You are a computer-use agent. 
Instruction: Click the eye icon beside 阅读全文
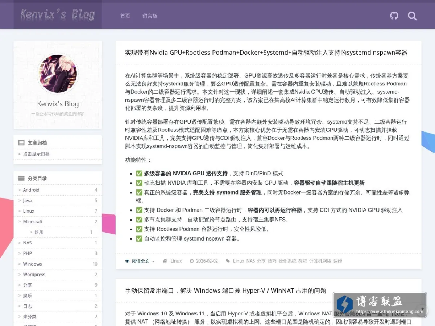click(x=127, y=261)
